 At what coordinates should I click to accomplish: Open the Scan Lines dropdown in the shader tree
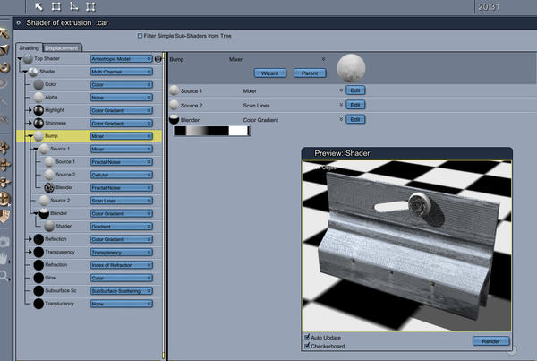pos(121,201)
